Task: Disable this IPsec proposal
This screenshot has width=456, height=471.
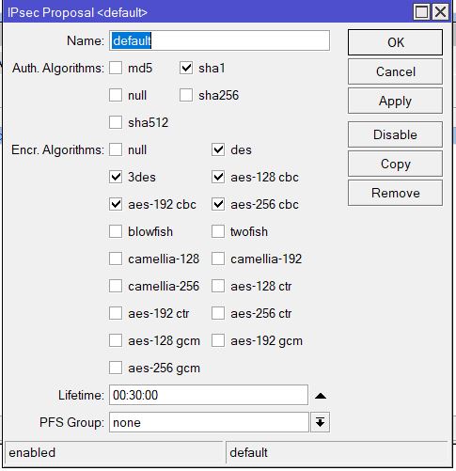Action: (395, 134)
